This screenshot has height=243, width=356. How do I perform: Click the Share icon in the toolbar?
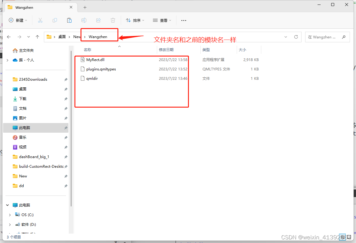click(98, 20)
